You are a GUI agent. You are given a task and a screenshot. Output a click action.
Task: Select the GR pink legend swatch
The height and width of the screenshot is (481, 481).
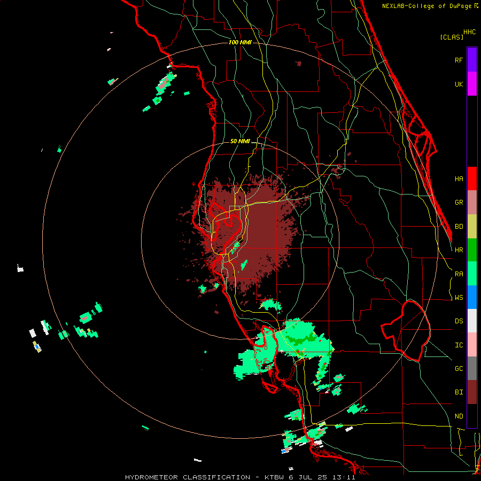pyautogui.click(x=472, y=203)
